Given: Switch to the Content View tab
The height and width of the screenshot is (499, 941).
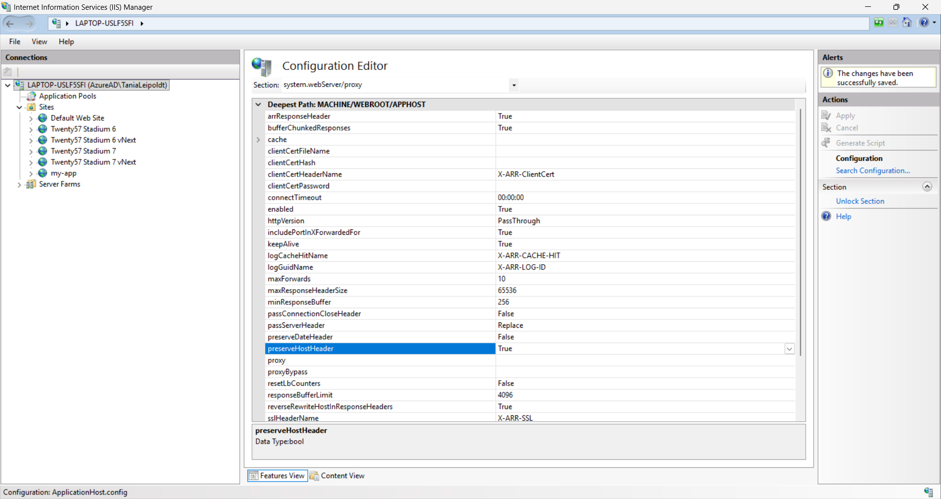Looking at the screenshot, I should click(337, 476).
